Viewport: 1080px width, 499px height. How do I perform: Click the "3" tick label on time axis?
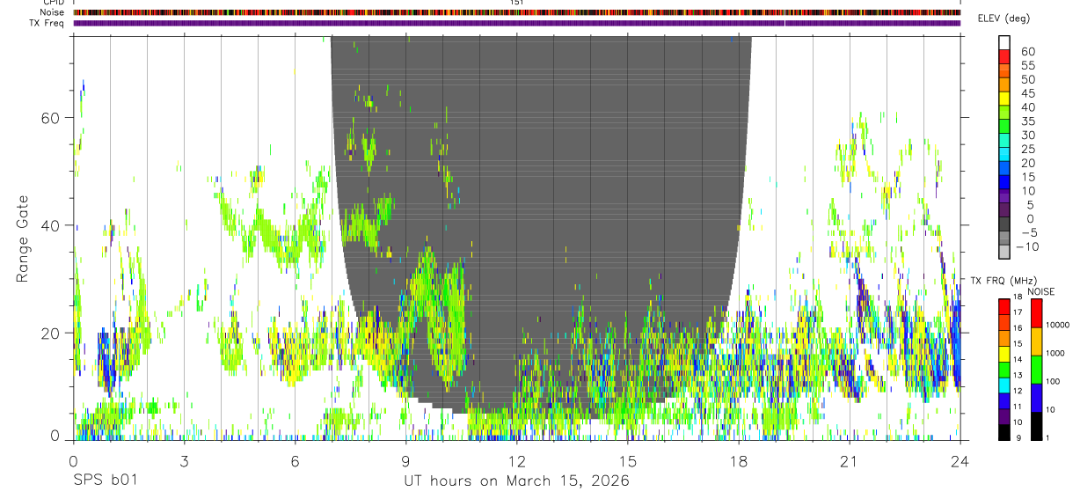(184, 460)
